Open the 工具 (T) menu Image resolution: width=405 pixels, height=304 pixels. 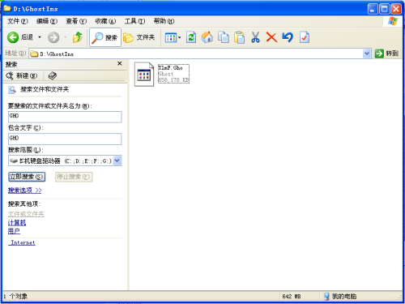[x=134, y=21]
